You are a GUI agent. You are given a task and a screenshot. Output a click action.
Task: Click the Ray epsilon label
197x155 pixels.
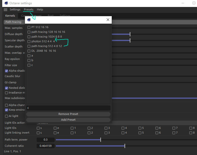pos(12,59)
